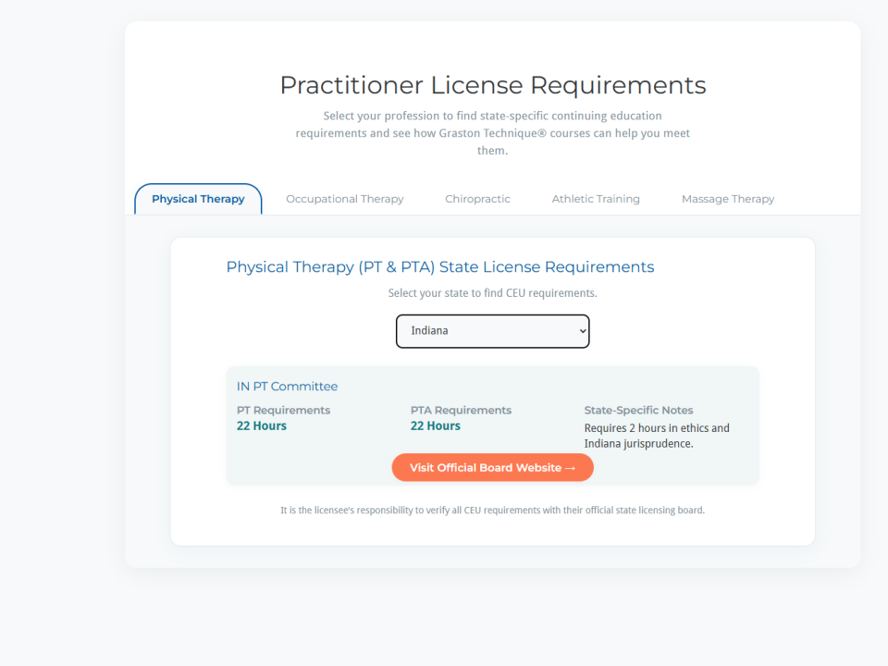Open the Athletic Training requirements tab
Viewport: 888px width, 666px height.
596,198
